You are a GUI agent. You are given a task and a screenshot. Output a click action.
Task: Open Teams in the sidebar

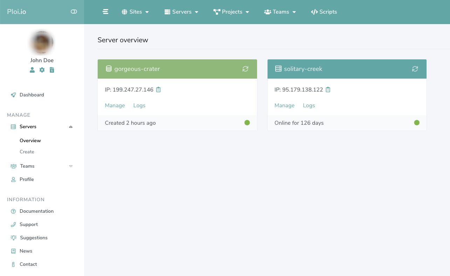(x=27, y=166)
